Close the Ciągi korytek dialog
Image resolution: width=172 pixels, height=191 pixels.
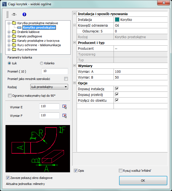163,3
